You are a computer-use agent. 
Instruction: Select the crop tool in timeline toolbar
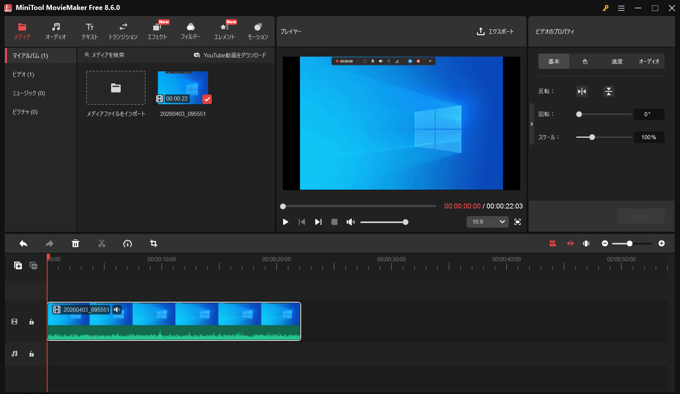pyautogui.click(x=154, y=243)
